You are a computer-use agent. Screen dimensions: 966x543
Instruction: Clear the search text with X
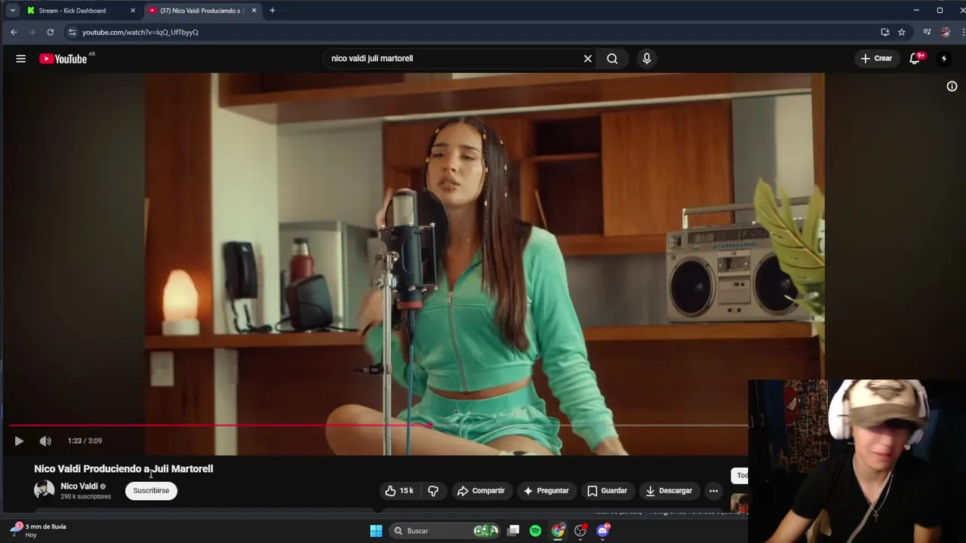tap(587, 58)
